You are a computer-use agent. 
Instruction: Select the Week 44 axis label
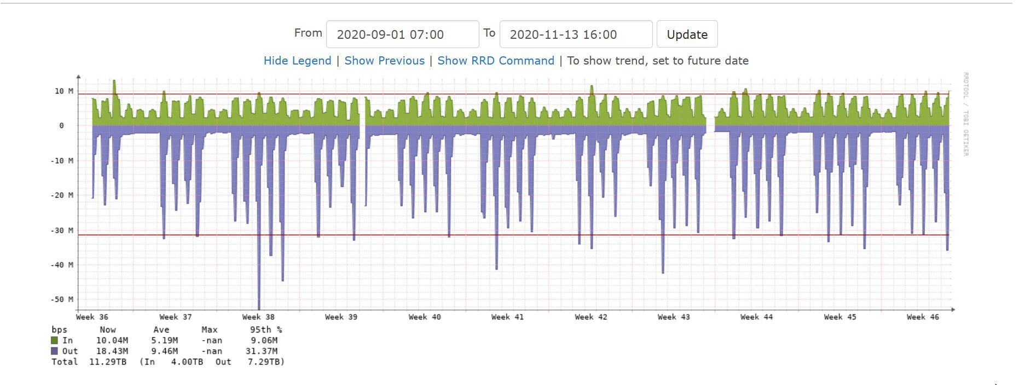point(756,317)
